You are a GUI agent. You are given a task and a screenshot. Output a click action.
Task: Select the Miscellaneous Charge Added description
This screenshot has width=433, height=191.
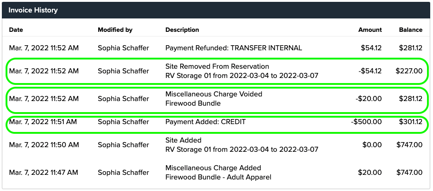pos(213,168)
